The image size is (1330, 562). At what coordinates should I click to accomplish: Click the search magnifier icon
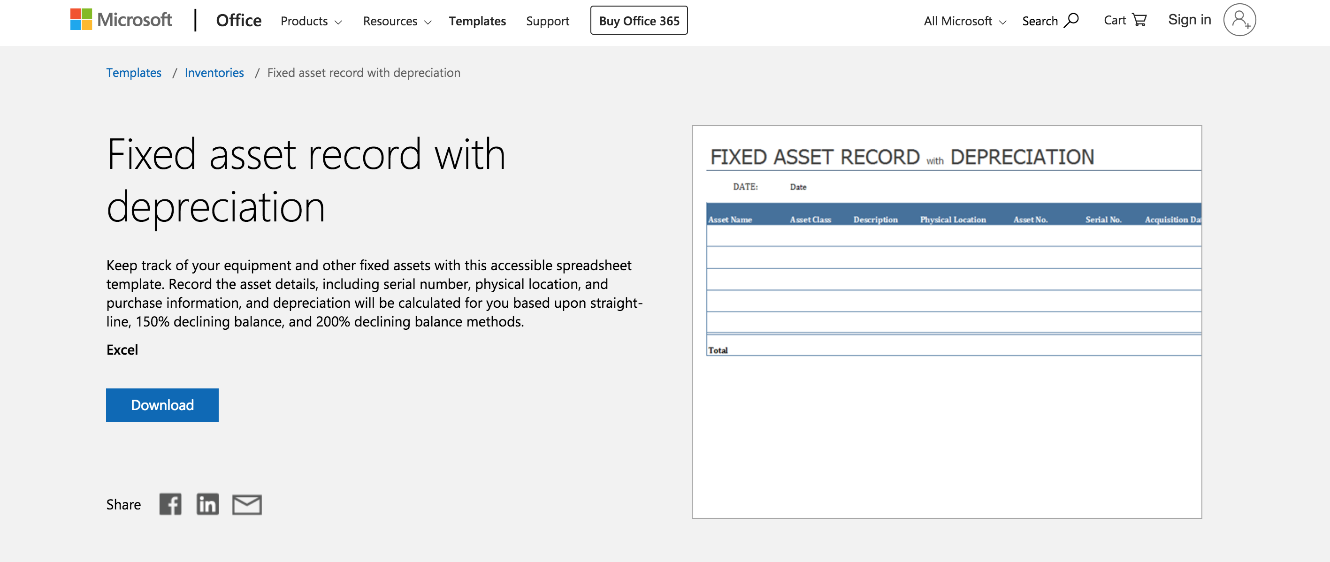(x=1072, y=20)
